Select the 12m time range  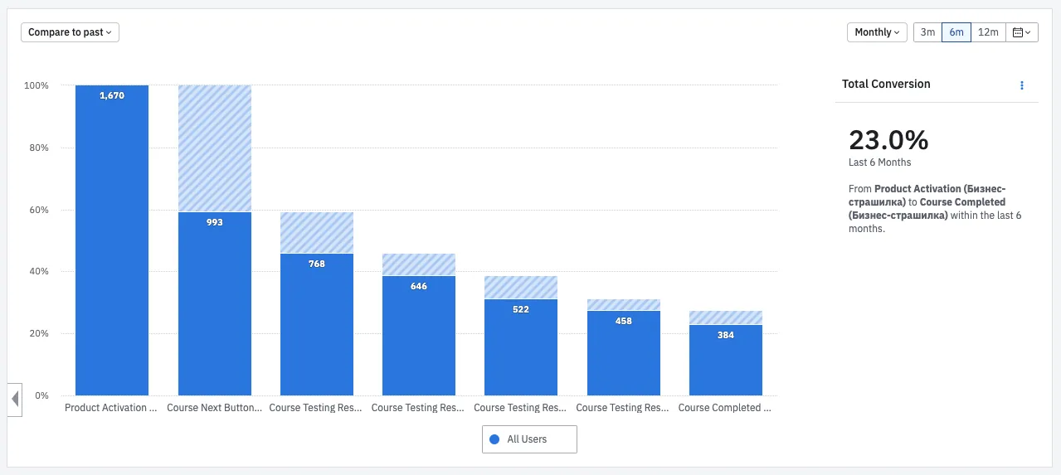(x=988, y=32)
